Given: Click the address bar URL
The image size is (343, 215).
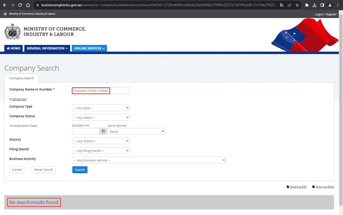Looking at the screenshot, I should [159, 5].
